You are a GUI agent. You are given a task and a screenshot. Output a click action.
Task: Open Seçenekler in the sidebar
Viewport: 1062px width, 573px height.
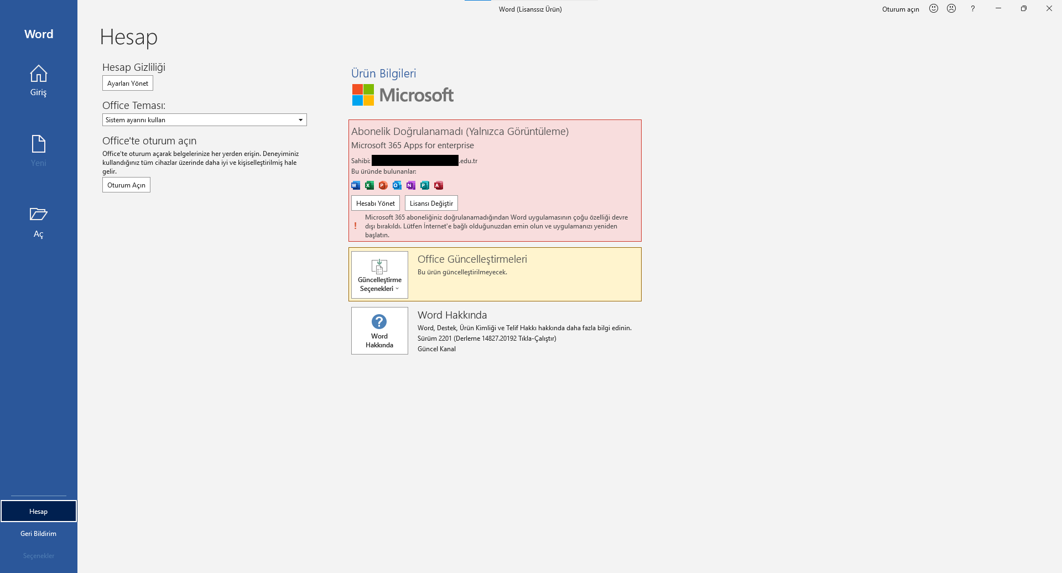39,556
